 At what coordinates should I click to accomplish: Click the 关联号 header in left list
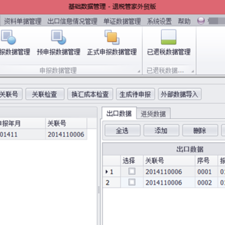pos(66,123)
